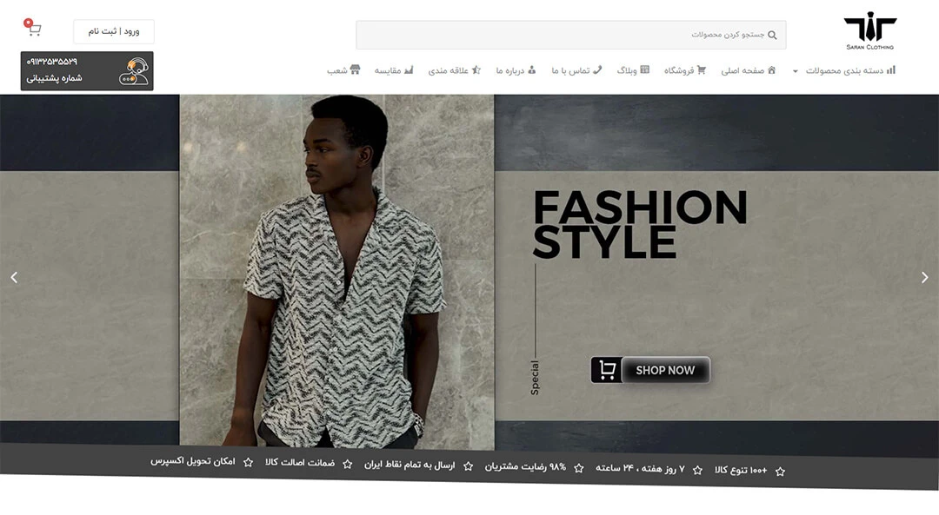Click the star icon beside ۱۰۰۰+ تنوع کالا
Image resolution: width=939 pixels, height=515 pixels.
(x=780, y=472)
